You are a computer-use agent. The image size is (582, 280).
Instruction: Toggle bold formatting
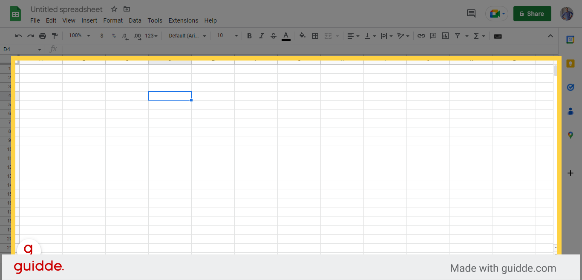click(250, 36)
